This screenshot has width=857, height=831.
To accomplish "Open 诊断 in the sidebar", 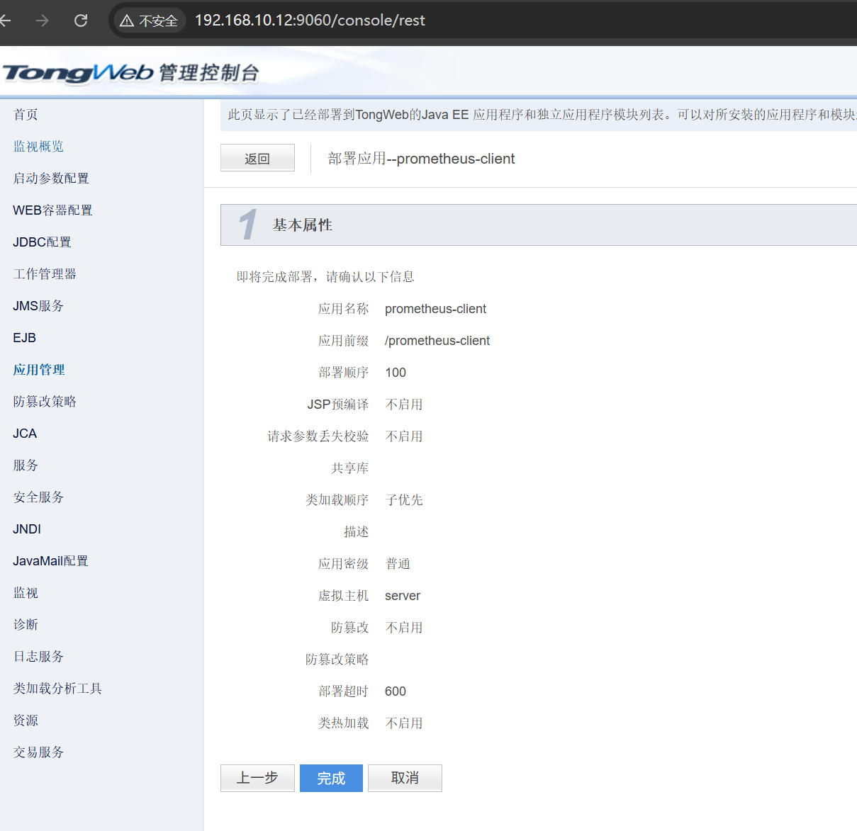I will coord(26,625).
